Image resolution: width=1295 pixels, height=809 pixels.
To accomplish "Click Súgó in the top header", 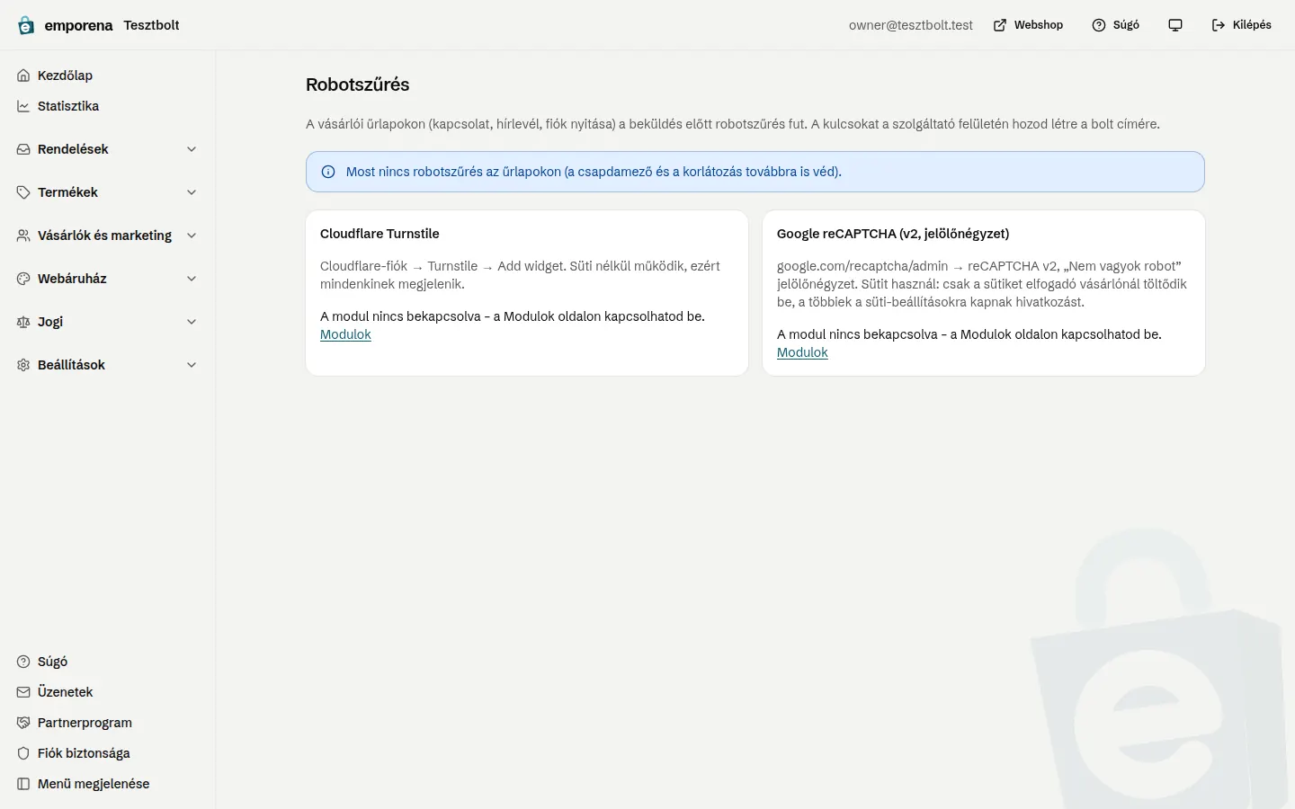I will pyautogui.click(x=1115, y=25).
